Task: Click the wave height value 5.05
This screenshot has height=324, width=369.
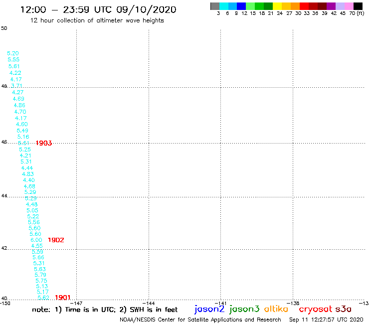Action: [32, 210]
